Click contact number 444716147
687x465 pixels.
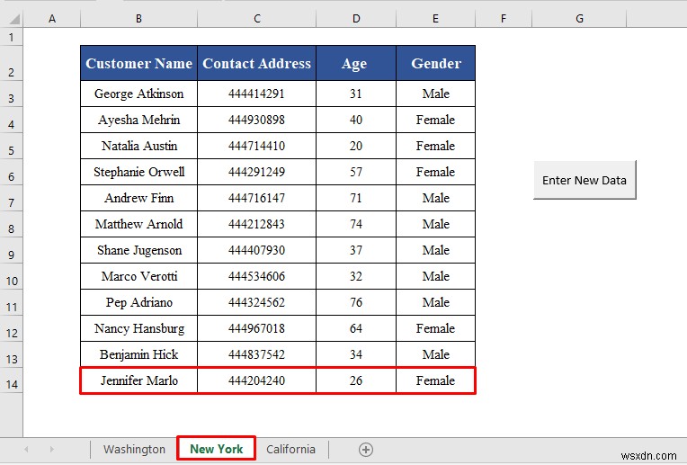(x=257, y=198)
